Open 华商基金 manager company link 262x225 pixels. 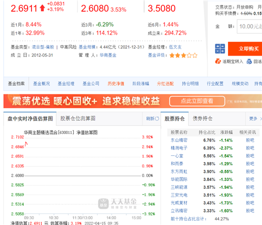coord(108,55)
